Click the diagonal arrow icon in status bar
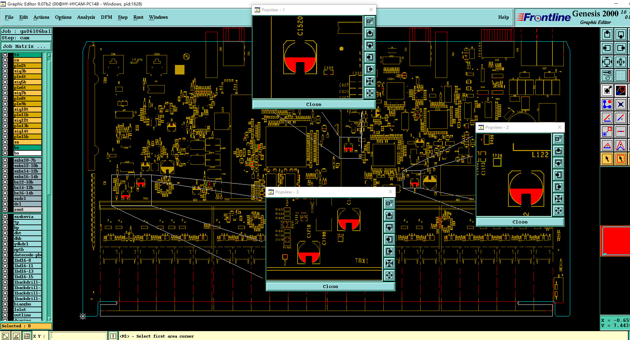This screenshot has width=630, height=340. tap(5, 336)
